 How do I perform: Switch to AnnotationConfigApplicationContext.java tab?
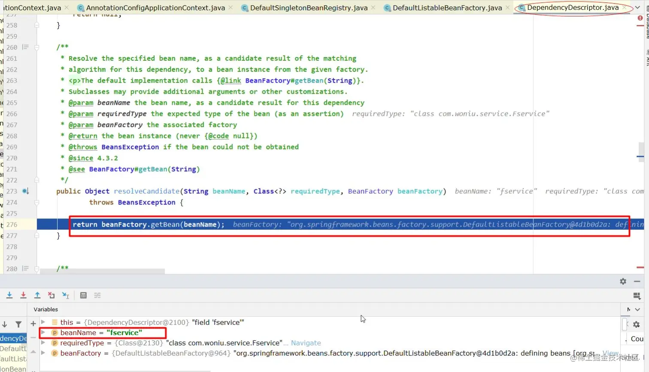tap(155, 8)
